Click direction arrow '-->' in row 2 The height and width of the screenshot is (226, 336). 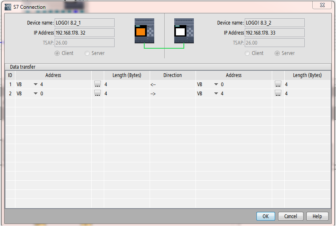(x=153, y=94)
